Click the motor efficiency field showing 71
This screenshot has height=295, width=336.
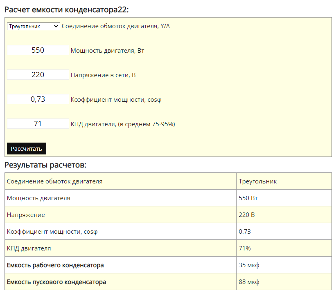pos(38,124)
